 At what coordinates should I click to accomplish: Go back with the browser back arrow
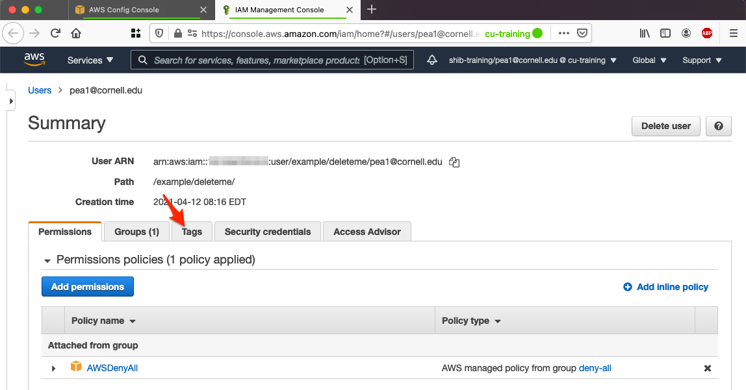[x=13, y=33]
